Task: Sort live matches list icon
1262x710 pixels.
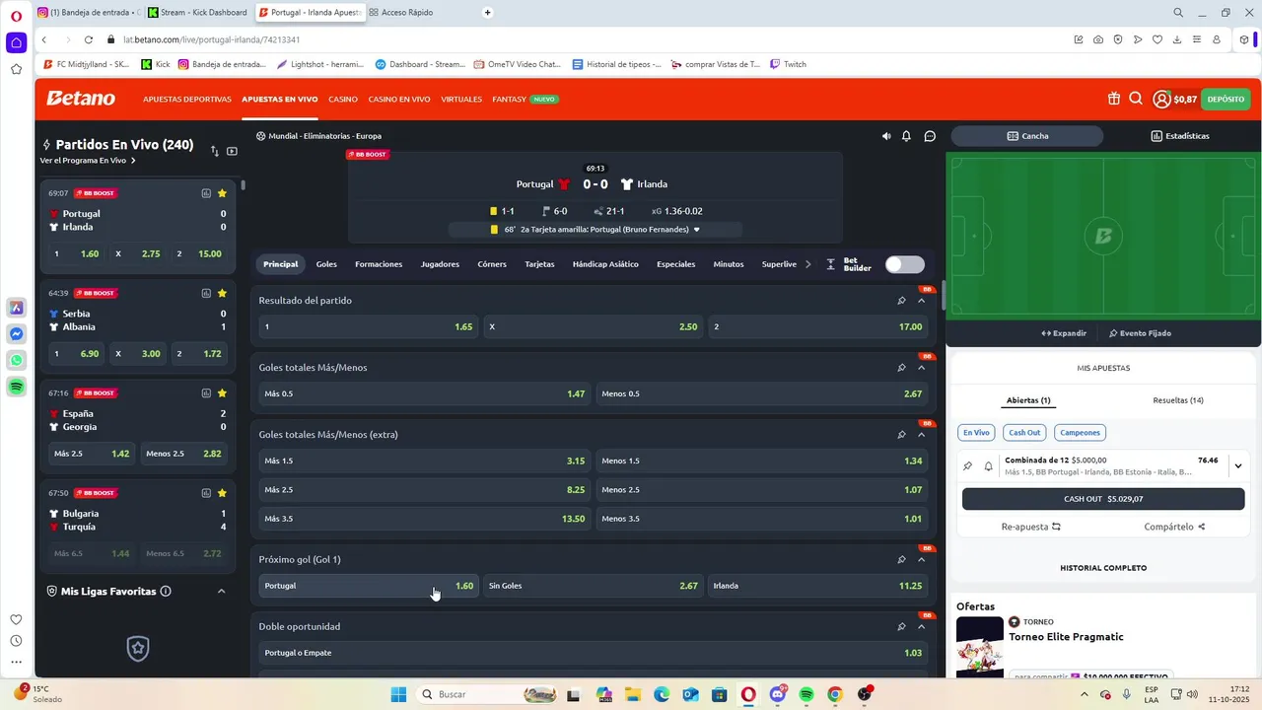Action: click(215, 151)
